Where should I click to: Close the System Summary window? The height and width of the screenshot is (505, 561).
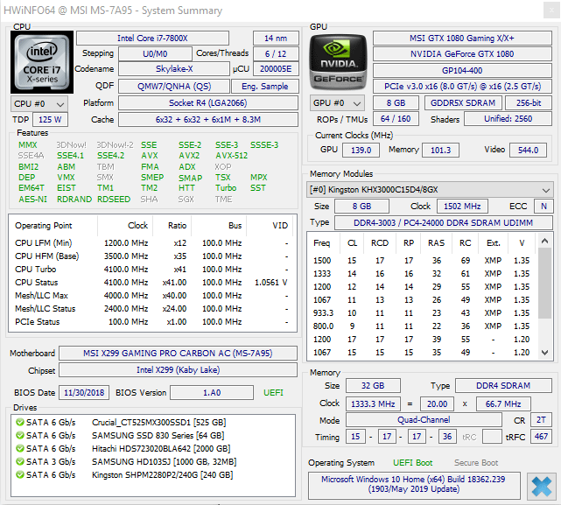coord(551,11)
